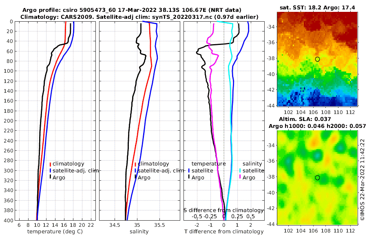The image size is (367, 237).
Task: Click the 'Altim. SLA: 0.037' heading
Action: (x=305, y=119)
